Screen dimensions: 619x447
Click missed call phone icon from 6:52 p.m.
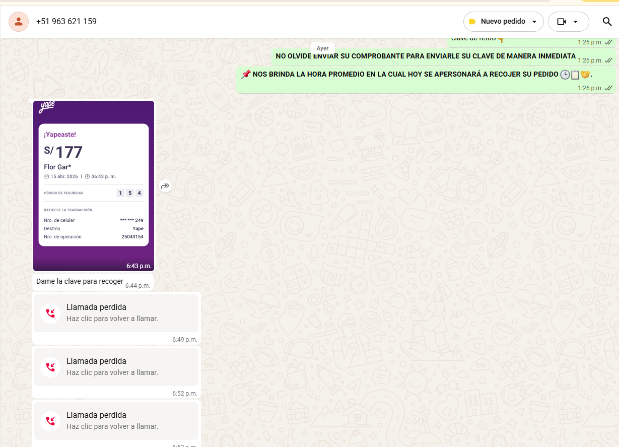(50, 367)
